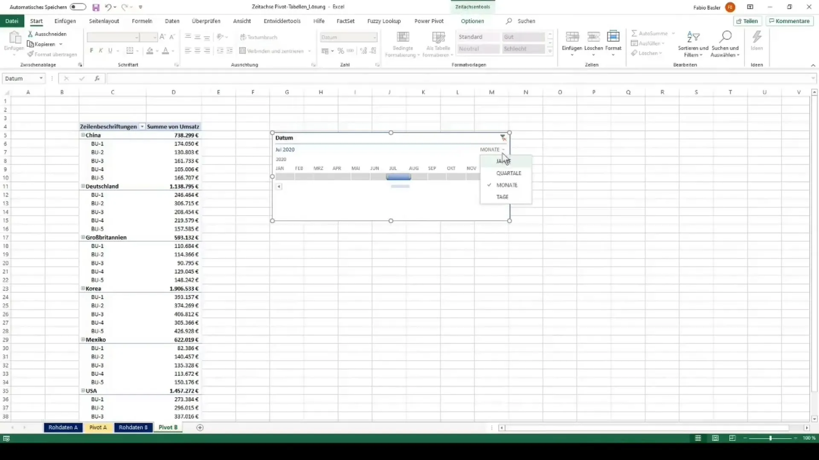819x460 pixels.
Task: Switch to Rohdaten A sheet
Action: pyautogui.click(x=63, y=428)
